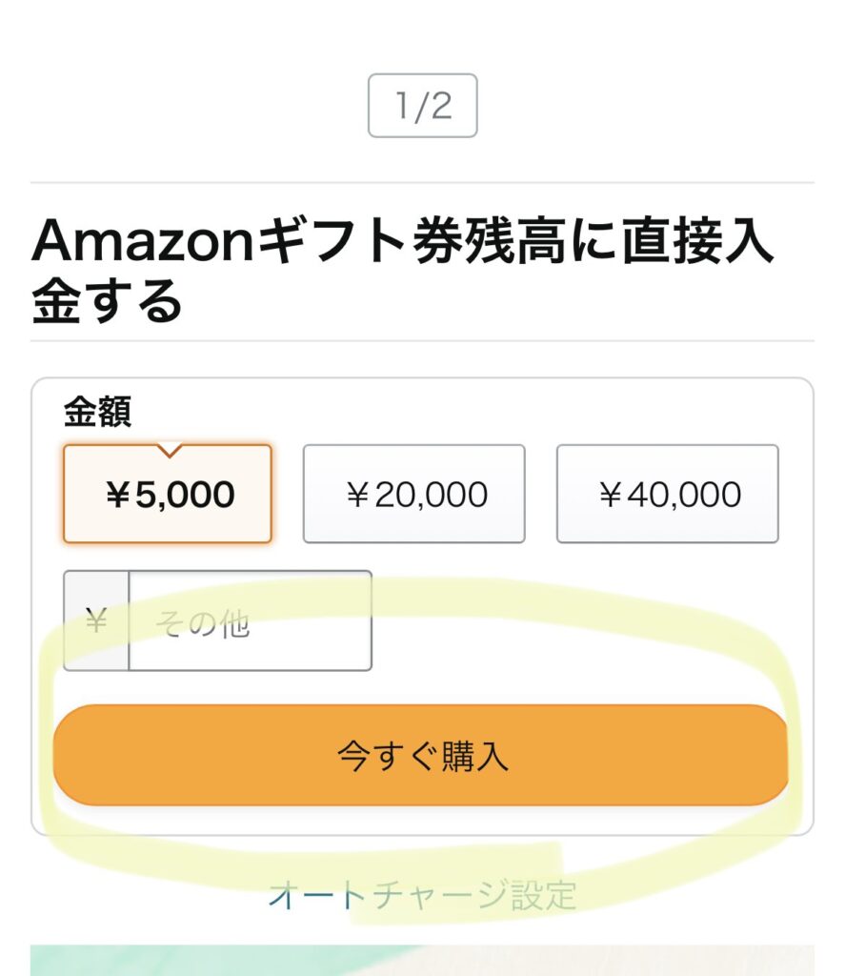
Task: Click the ¥ currency prefix box
Action: pyautogui.click(x=96, y=620)
